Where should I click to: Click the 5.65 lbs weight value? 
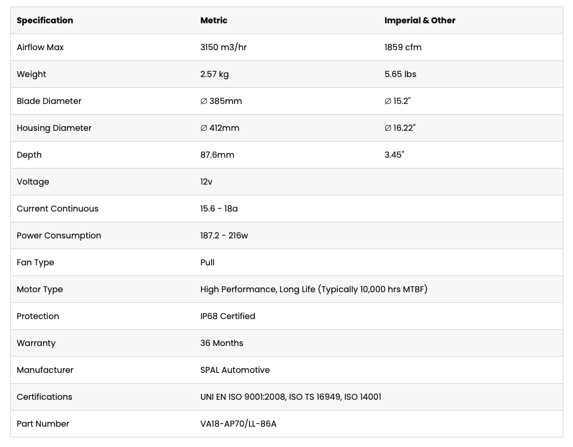(x=400, y=74)
